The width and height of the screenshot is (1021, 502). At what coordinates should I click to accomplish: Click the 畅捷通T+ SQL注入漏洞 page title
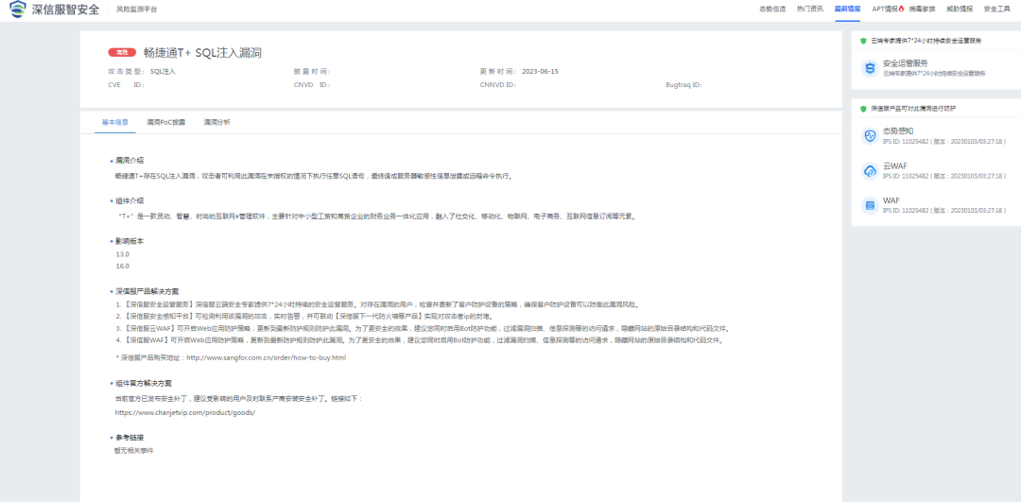tap(202, 53)
